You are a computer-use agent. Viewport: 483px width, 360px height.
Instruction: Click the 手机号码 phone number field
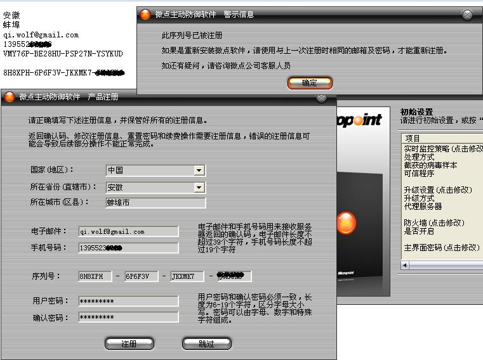[x=128, y=248]
